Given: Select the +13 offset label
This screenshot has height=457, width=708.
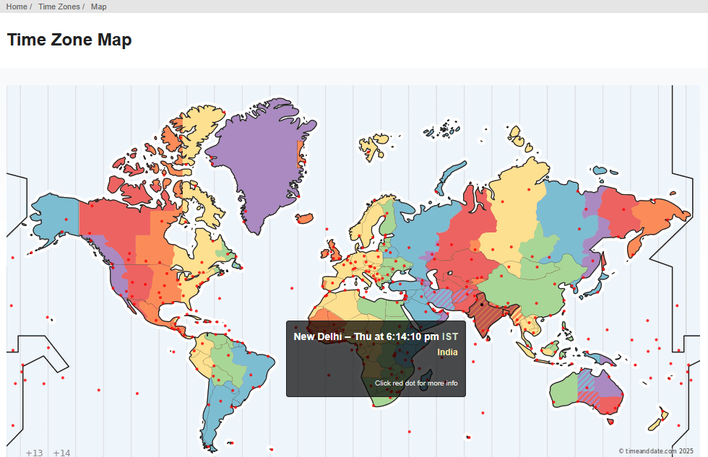Looking at the screenshot, I should [x=35, y=453].
